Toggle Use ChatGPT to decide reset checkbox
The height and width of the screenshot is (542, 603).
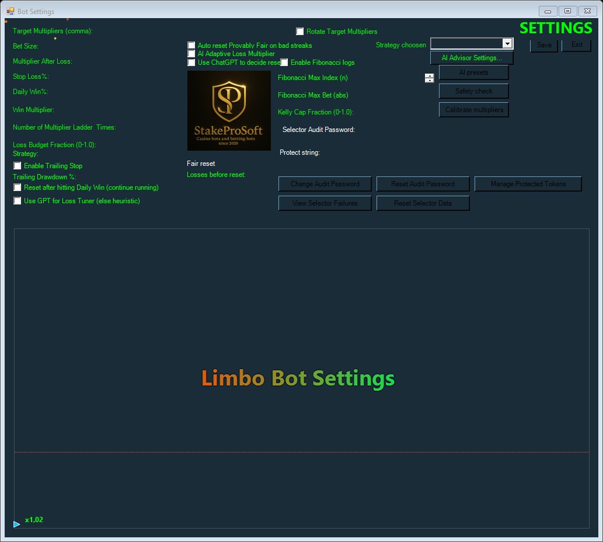pos(191,62)
